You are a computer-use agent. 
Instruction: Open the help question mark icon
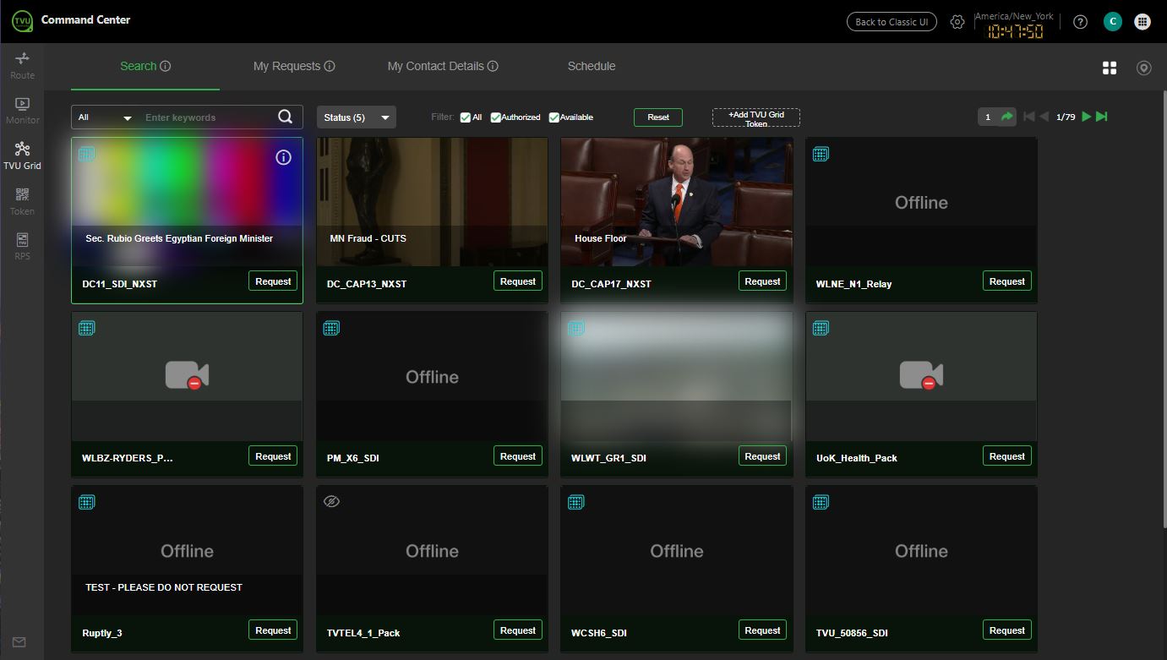1080,22
